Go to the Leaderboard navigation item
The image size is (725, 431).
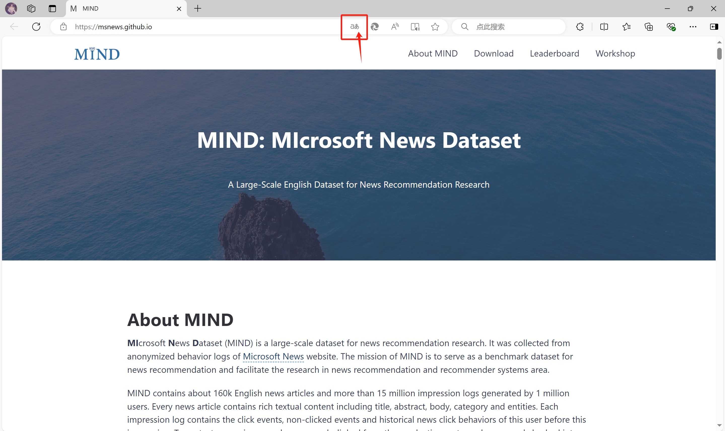coord(554,53)
